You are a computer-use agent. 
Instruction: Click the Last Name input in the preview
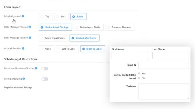pyautogui.click(x=171, y=55)
